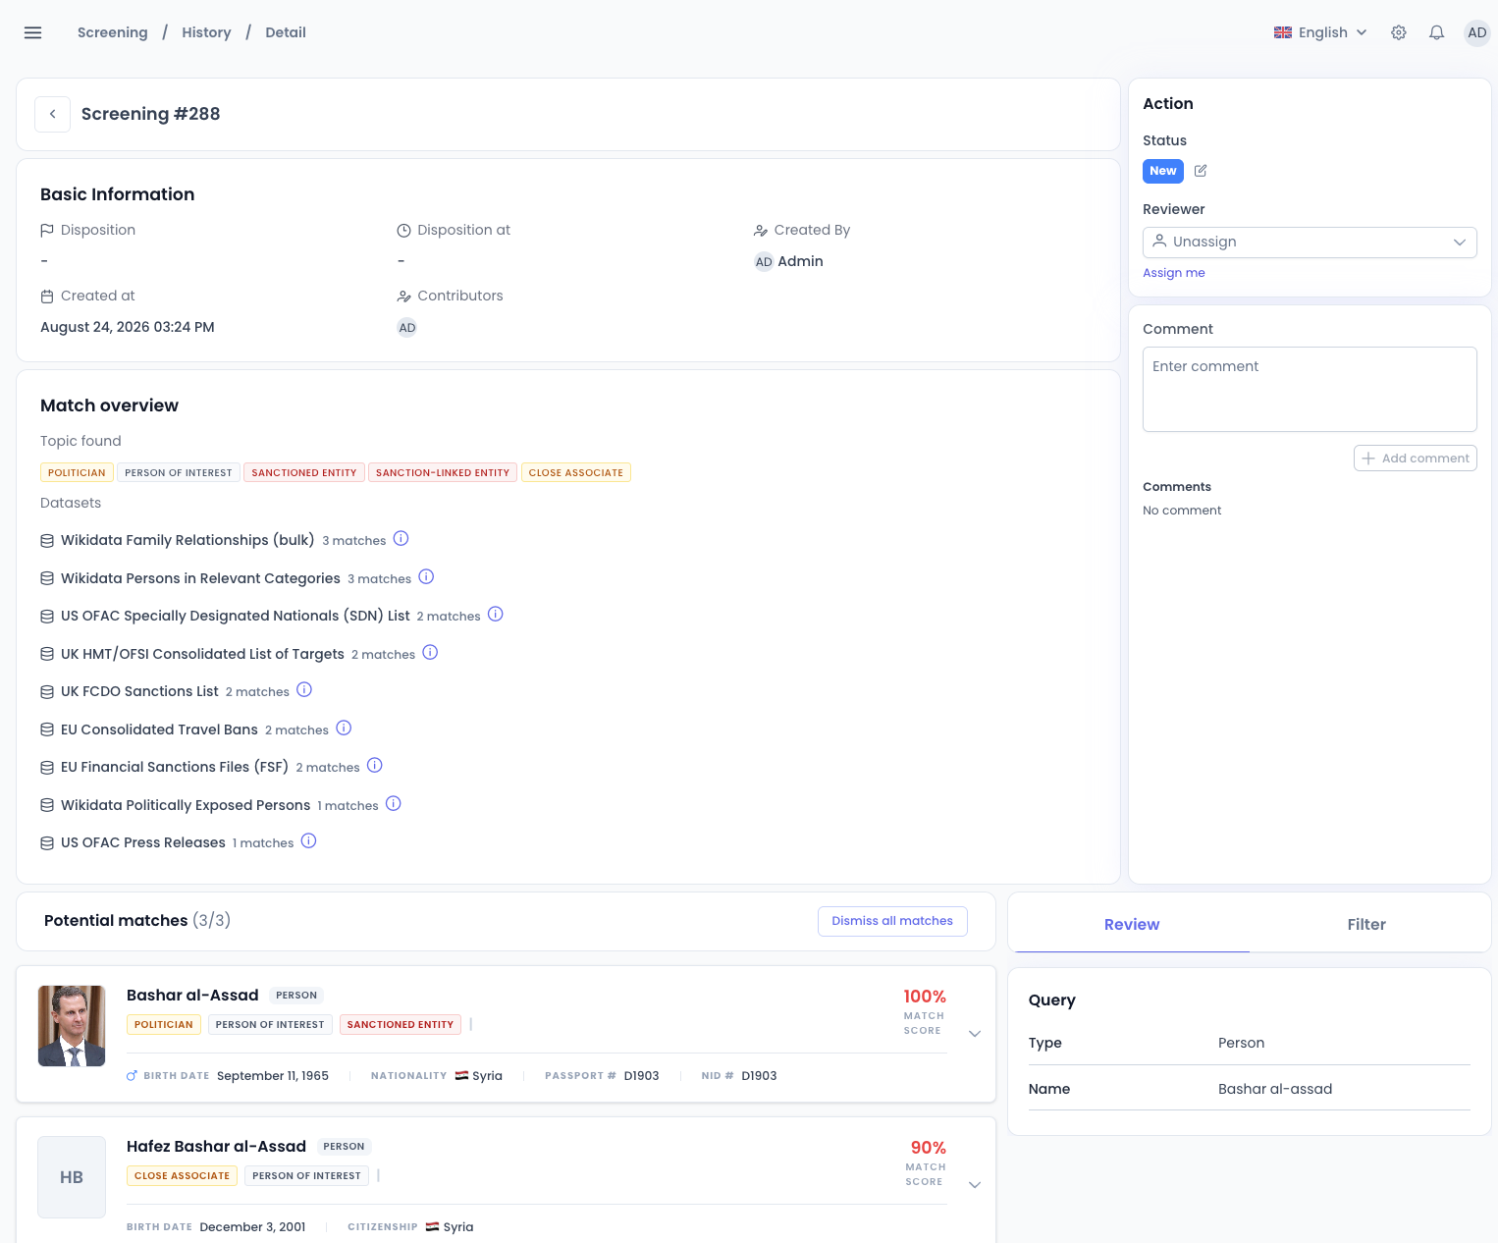
Task: Click the Close Associate tag in Match overview
Action: (x=576, y=473)
